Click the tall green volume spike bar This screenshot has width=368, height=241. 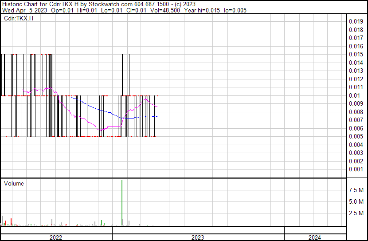click(x=121, y=202)
